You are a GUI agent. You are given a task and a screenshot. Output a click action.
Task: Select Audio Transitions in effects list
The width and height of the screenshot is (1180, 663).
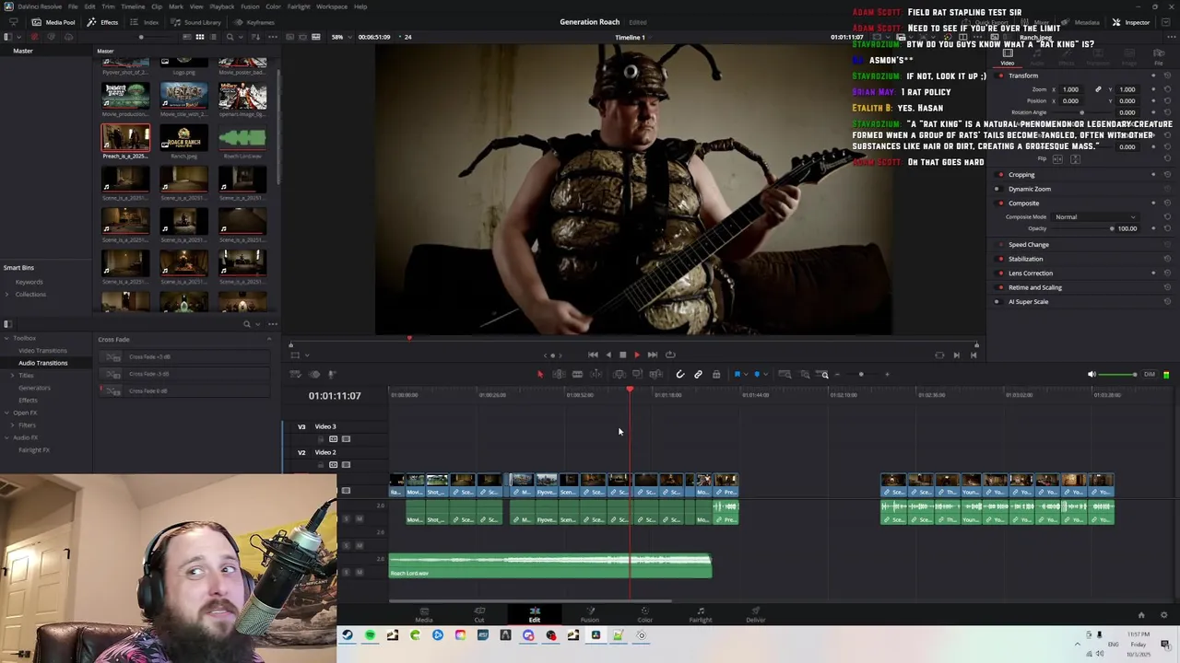click(x=42, y=363)
